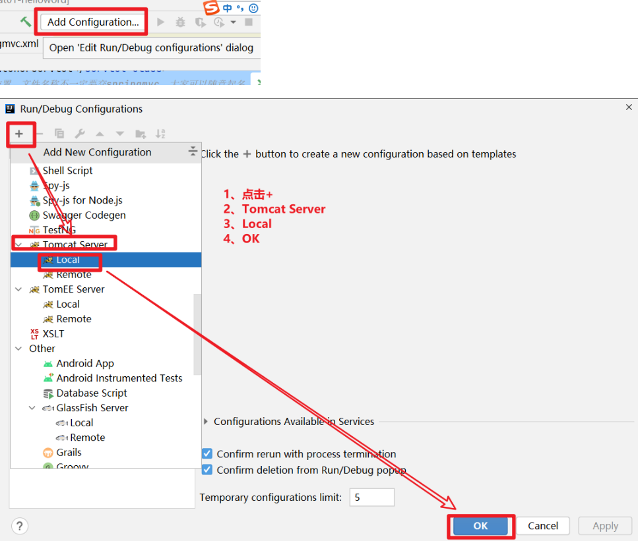Expand Configurations Available in Services section
Viewport: 638px width, 541px height.
point(206,422)
